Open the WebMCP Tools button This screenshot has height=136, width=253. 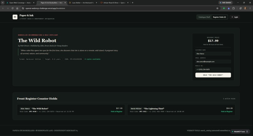(240, 132)
